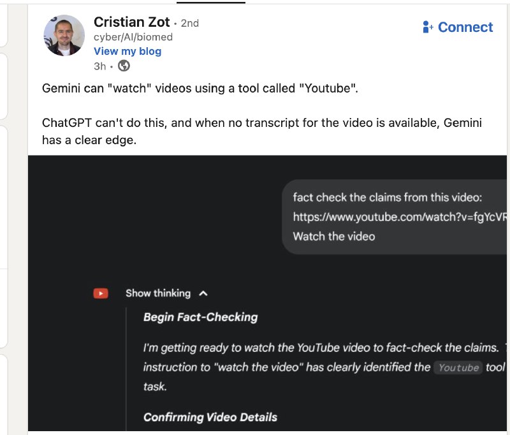510x435 pixels.
Task: Click the 2nd connection degree label
Action: click(190, 23)
